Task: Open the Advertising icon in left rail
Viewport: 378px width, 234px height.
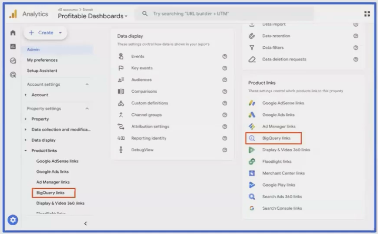Action: [13, 75]
